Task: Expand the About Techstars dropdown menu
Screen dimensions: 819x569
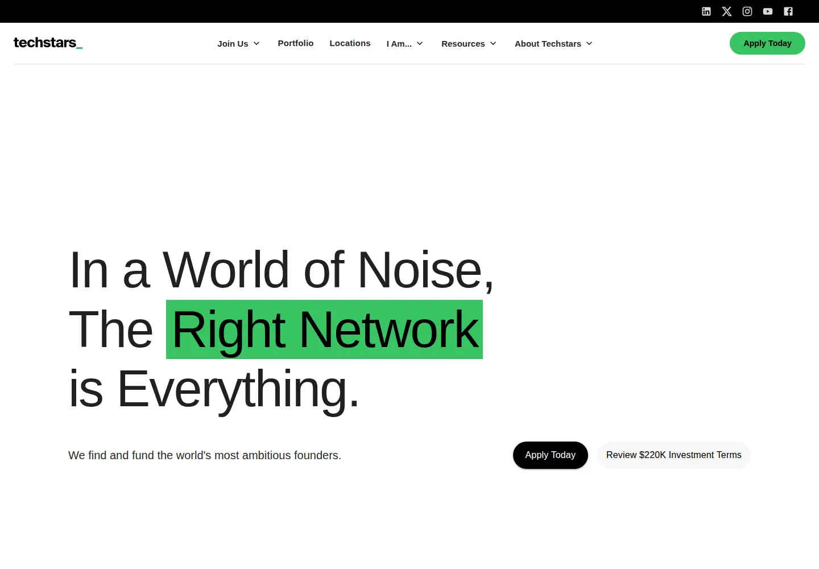Action: point(554,44)
